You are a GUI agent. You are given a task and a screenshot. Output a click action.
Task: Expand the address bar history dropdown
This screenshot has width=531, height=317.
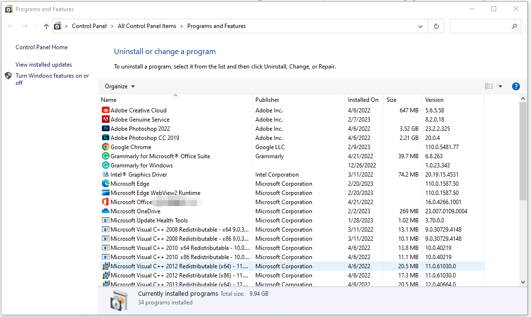(x=420, y=26)
